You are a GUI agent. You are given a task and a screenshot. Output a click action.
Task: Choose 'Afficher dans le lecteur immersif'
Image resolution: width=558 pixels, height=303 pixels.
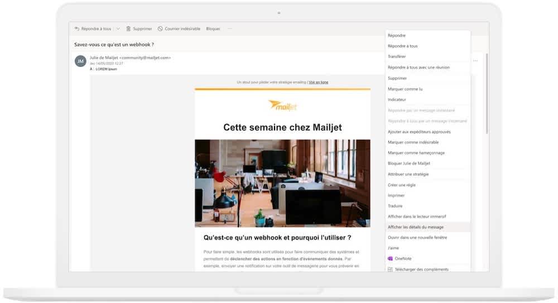point(428,217)
